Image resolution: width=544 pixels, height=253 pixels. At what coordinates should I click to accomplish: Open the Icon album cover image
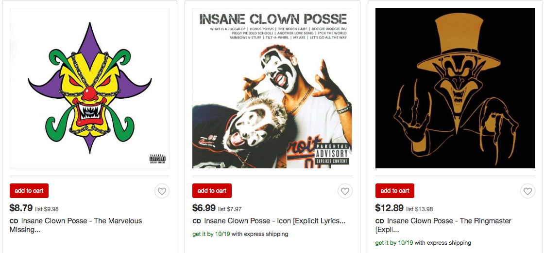[x=272, y=88]
